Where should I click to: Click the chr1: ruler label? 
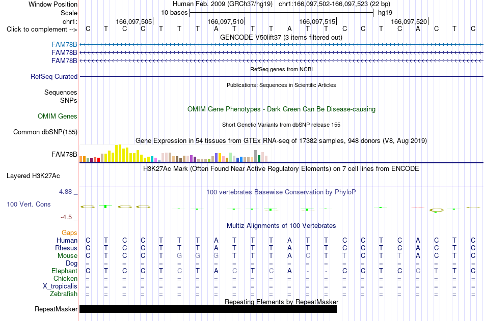point(70,21)
